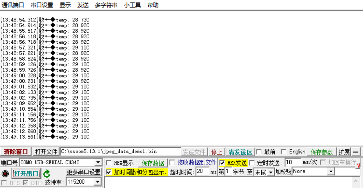Click the green refresh ports icon
The image size is (363, 188).
pyautogui.click(x=46, y=173)
